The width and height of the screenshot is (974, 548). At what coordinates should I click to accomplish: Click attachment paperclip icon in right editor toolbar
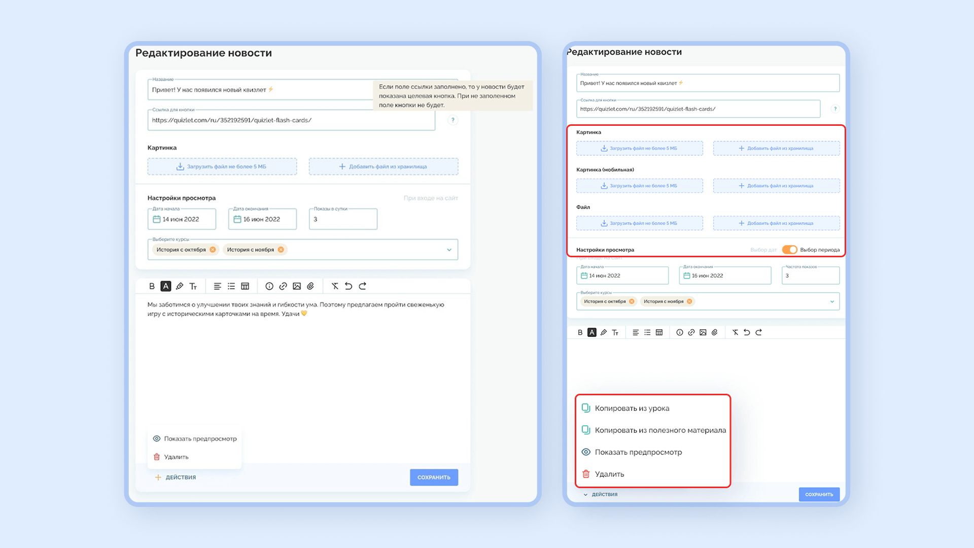[x=714, y=332]
